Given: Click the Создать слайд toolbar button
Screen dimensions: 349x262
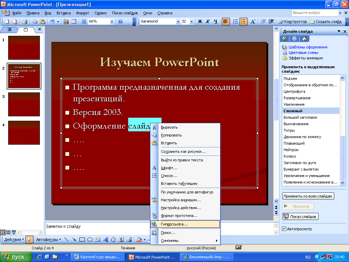Looking at the screenshot, I should pos(325,21).
